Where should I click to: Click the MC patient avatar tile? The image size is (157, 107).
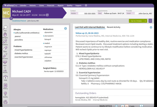[6, 13]
